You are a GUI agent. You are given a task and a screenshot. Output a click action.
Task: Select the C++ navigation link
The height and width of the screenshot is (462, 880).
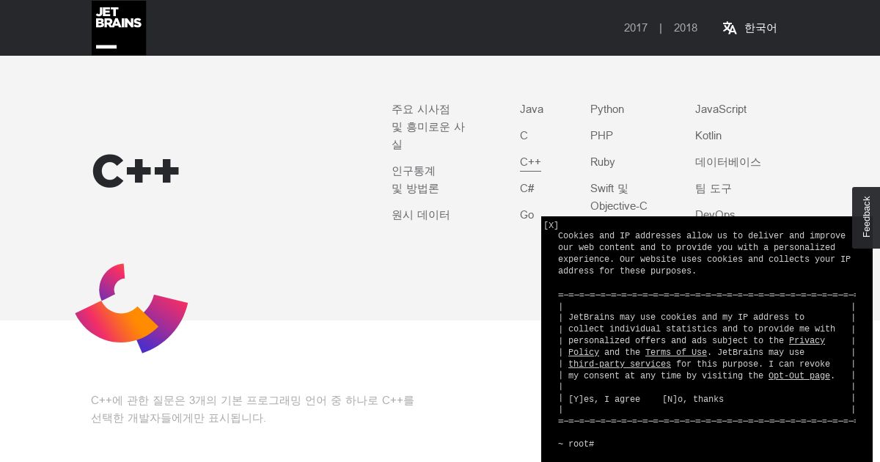(530, 162)
